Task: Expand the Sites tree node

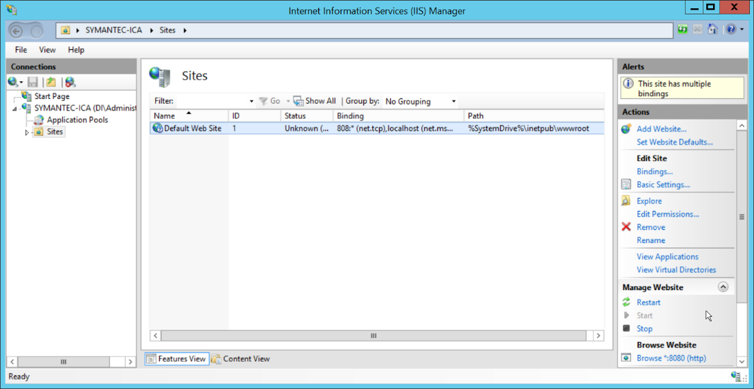Action: tap(27, 132)
